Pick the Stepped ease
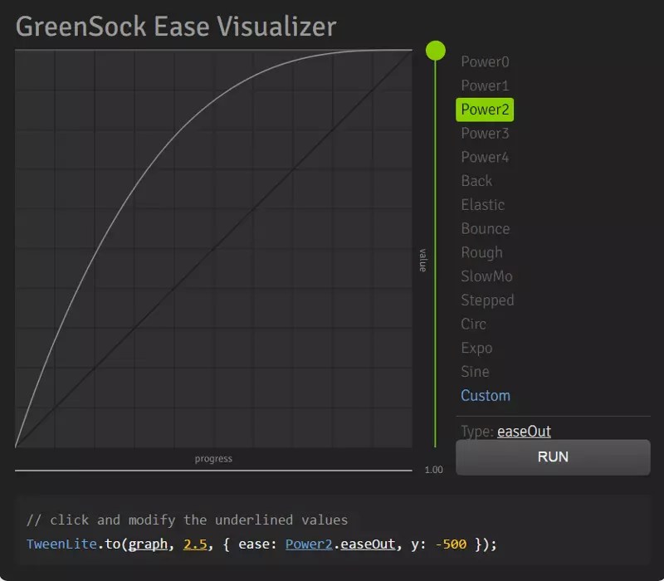664x581 pixels. pos(487,300)
